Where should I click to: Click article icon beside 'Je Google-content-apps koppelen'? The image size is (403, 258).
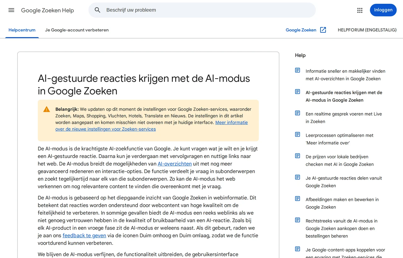pos(298,249)
